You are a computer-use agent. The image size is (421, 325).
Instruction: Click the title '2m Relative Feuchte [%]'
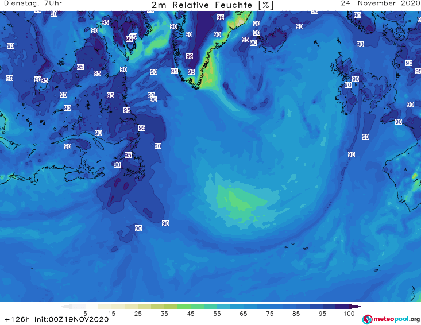click(x=212, y=5)
